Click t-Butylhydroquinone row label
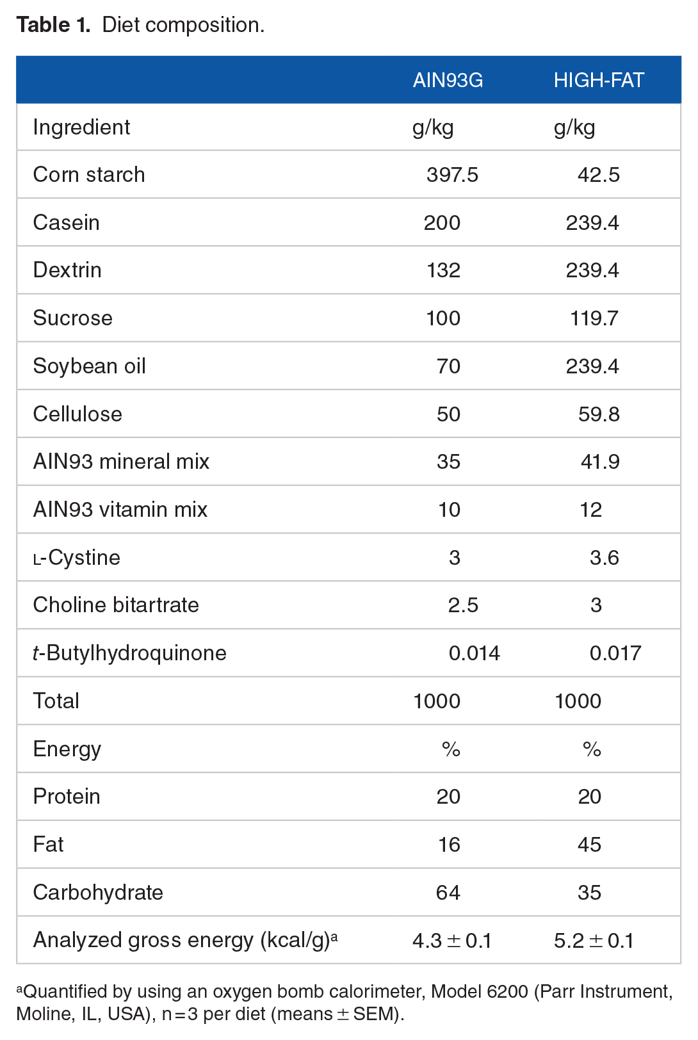 pyautogui.click(x=130, y=653)
